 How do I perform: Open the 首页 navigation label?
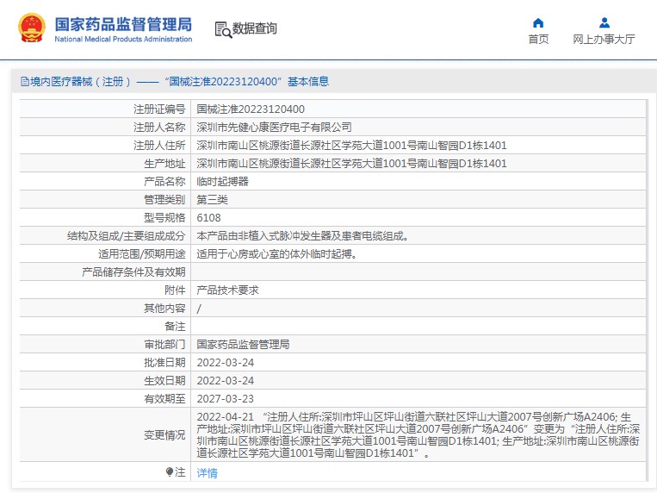click(538, 40)
